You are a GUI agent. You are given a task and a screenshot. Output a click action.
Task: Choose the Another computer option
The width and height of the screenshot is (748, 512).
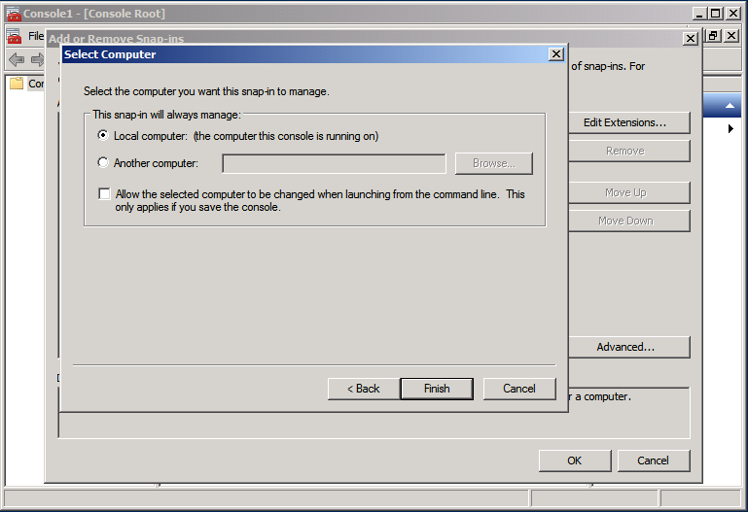pos(103,163)
